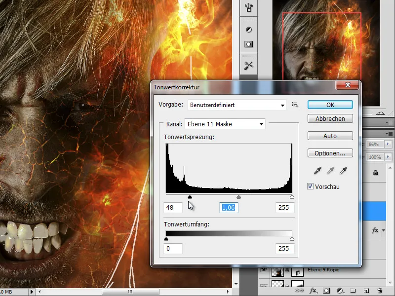Open the upper panel flyout menu icon

(390, 122)
